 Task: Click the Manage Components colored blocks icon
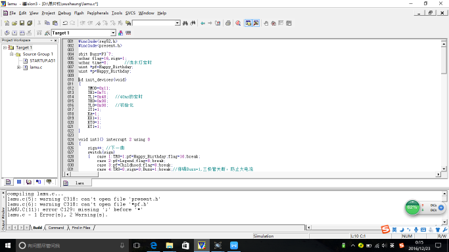point(120,33)
